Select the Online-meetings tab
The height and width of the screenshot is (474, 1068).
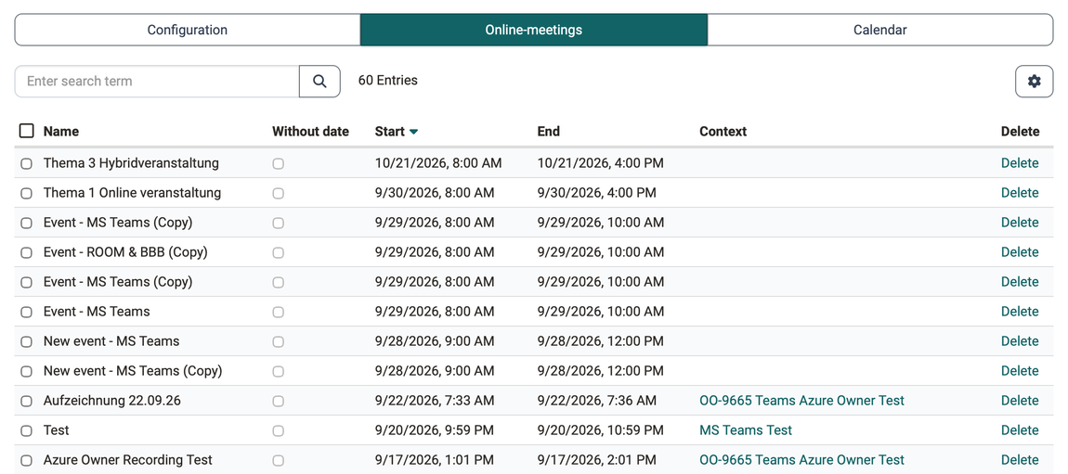click(x=534, y=30)
